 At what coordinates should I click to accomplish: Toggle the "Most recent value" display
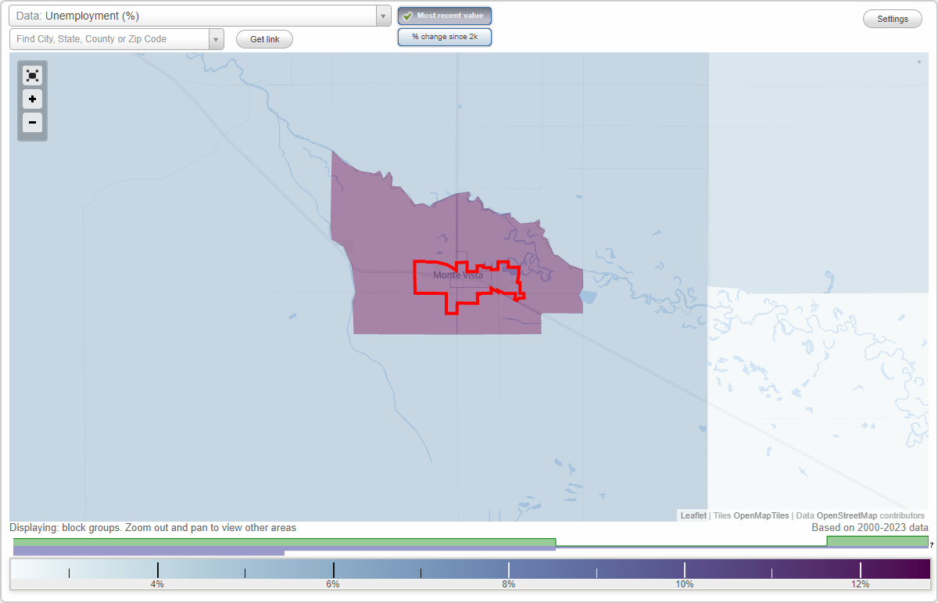point(444,16)
